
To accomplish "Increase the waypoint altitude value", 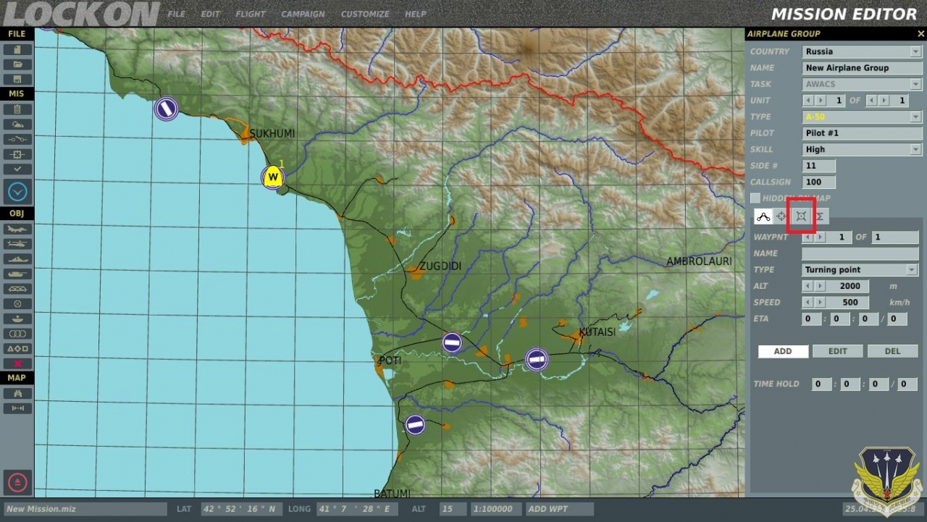I will click(x=820, y=286).
